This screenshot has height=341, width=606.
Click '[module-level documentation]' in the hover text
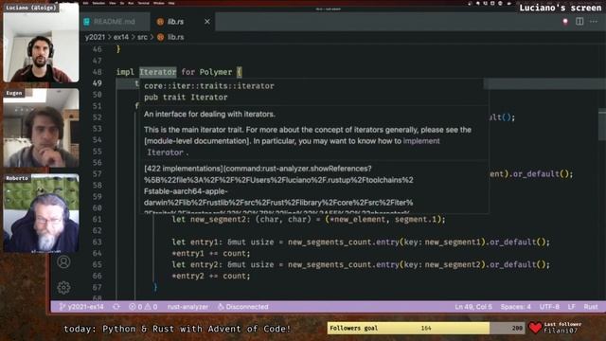pos(197,141)
